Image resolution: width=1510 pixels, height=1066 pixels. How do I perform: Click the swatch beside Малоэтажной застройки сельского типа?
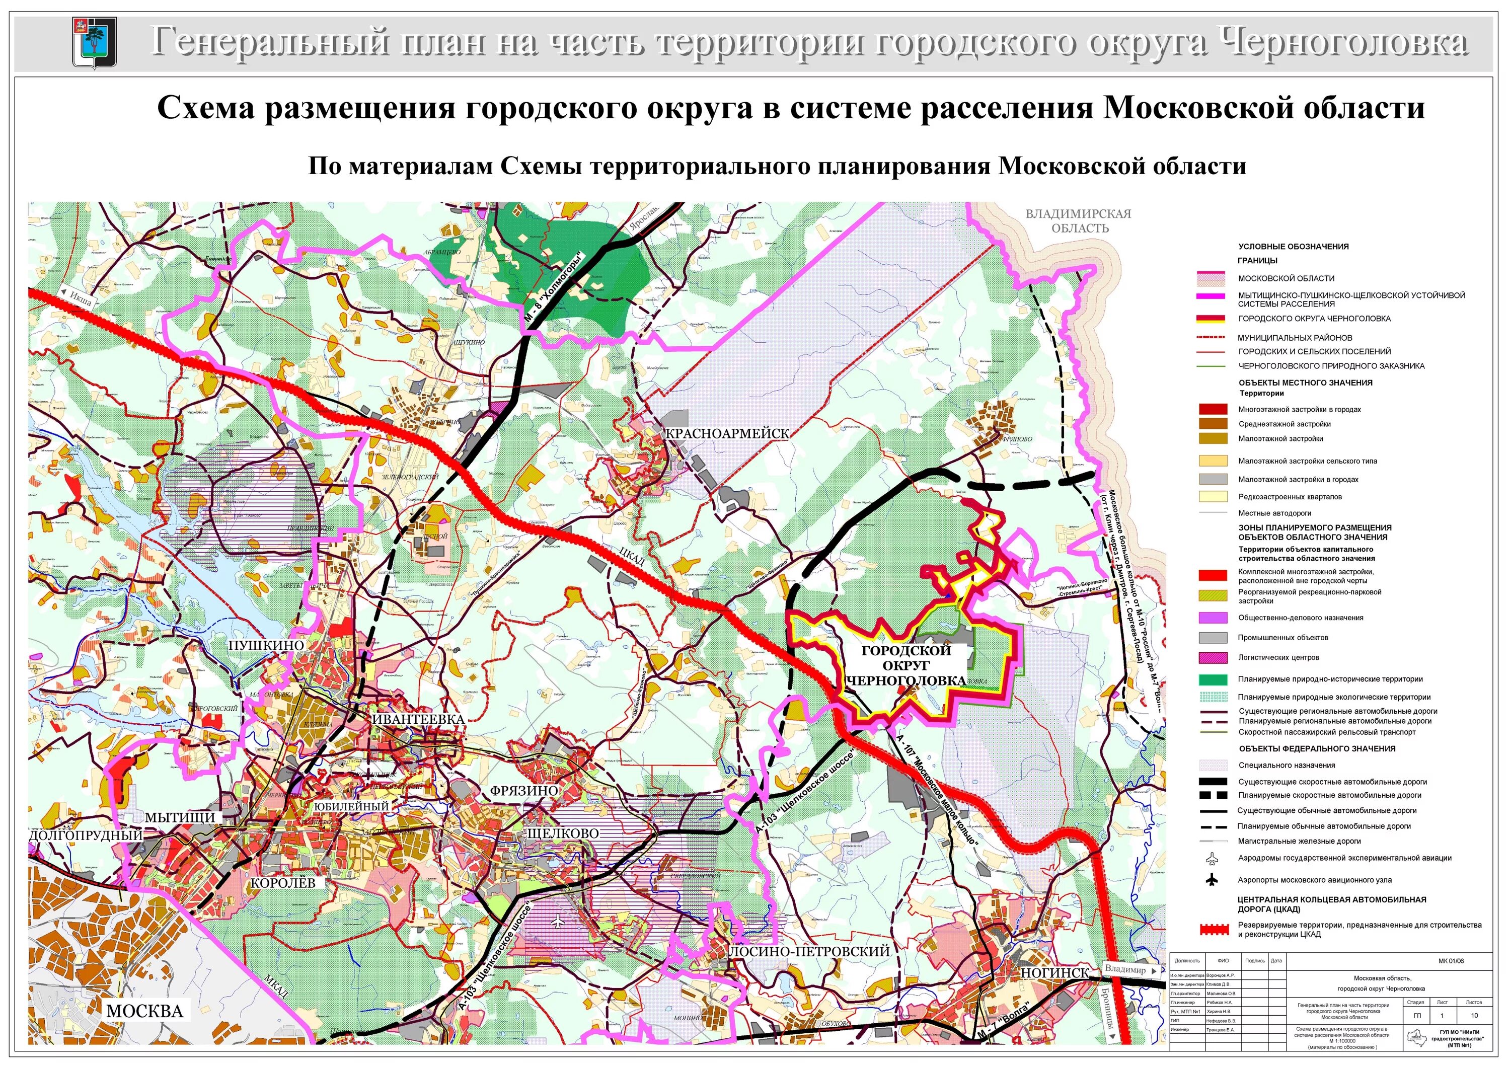tap(1214, 461)
